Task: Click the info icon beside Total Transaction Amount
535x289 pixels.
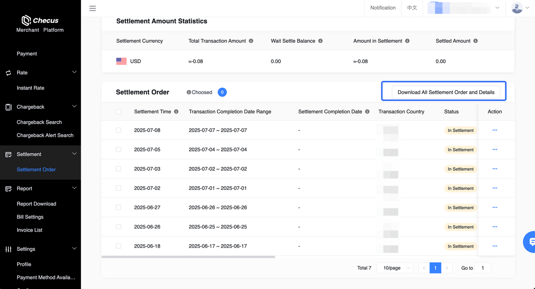Action: coord(251,41)
